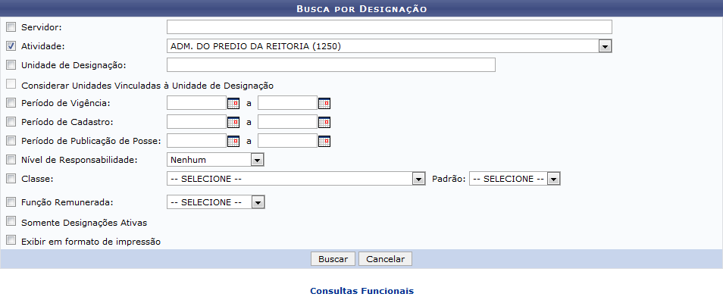Enable the Servidor filter checkbox
Screen dimensions: 723x300
click(x=11, y=27)
